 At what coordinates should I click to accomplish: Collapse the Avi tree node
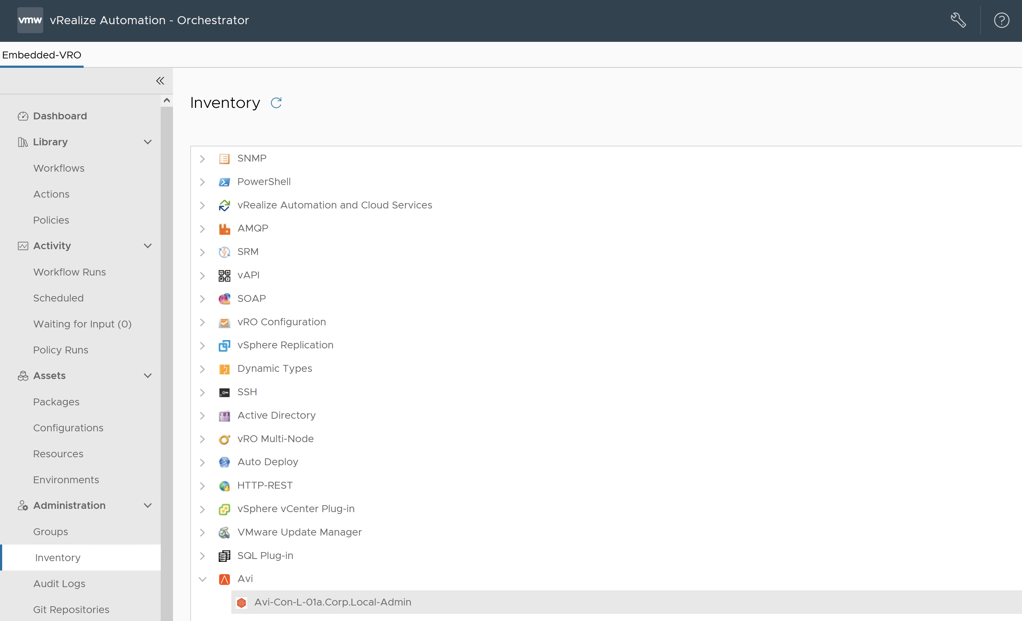coord(203,579)
